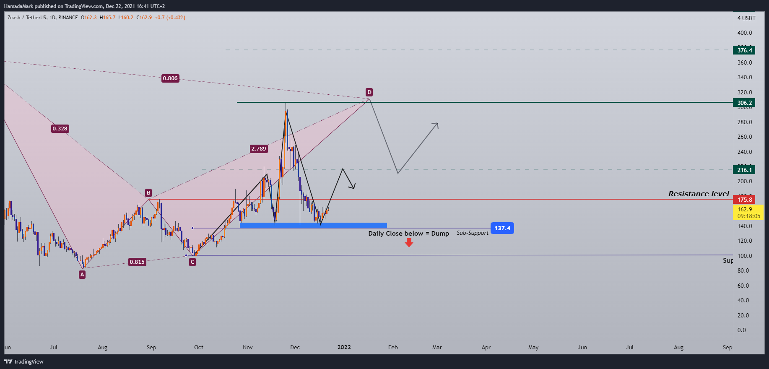
Task: Click the 400.0 price axis value
Action: pos(745,33)
